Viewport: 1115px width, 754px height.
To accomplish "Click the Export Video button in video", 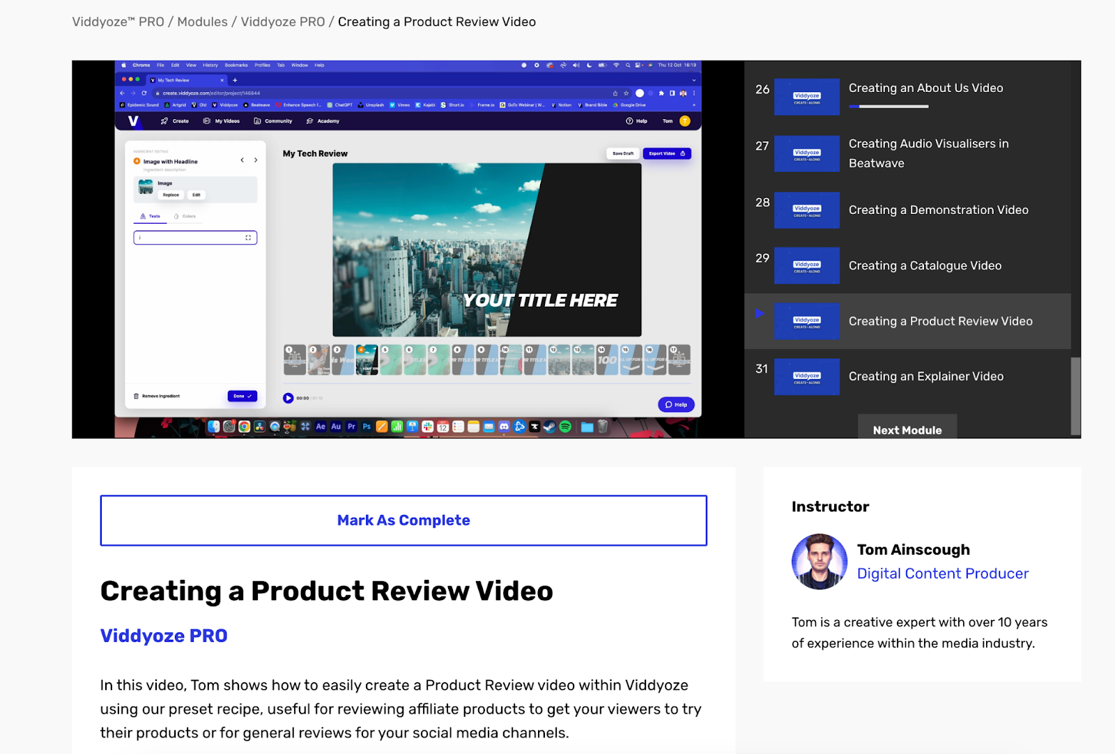I will coord(667,153).
